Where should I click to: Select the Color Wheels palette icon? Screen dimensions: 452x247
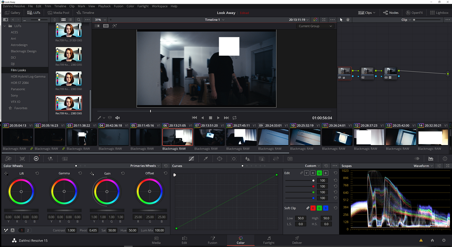[36, 158]
